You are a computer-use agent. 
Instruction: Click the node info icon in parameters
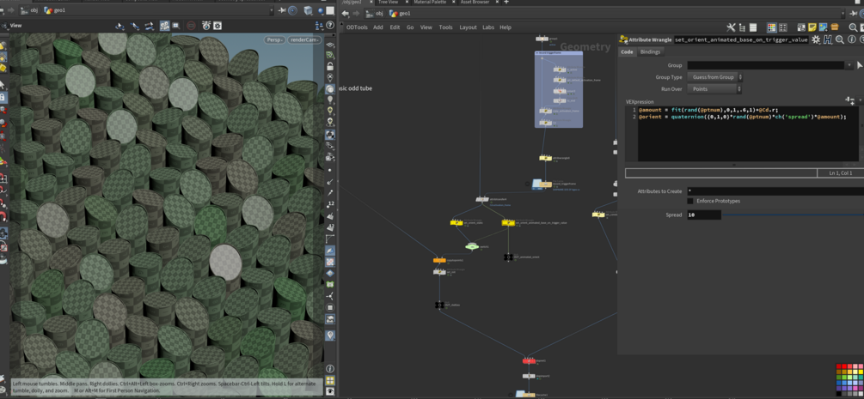(x=851, y=39)
